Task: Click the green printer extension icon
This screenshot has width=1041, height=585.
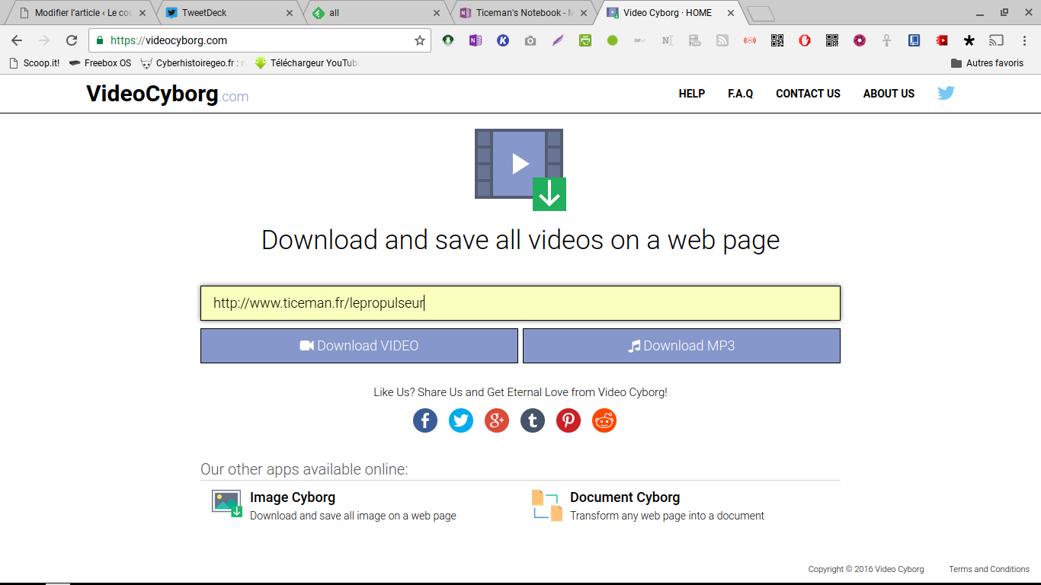Action: click(585, 40)
